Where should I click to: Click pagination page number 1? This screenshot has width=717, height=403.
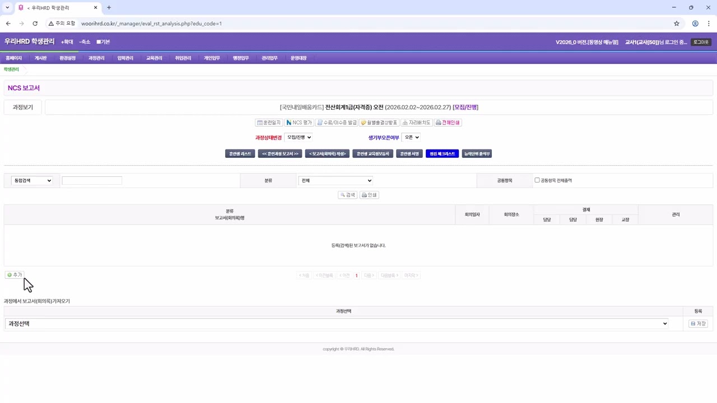(x=356, y=275)
